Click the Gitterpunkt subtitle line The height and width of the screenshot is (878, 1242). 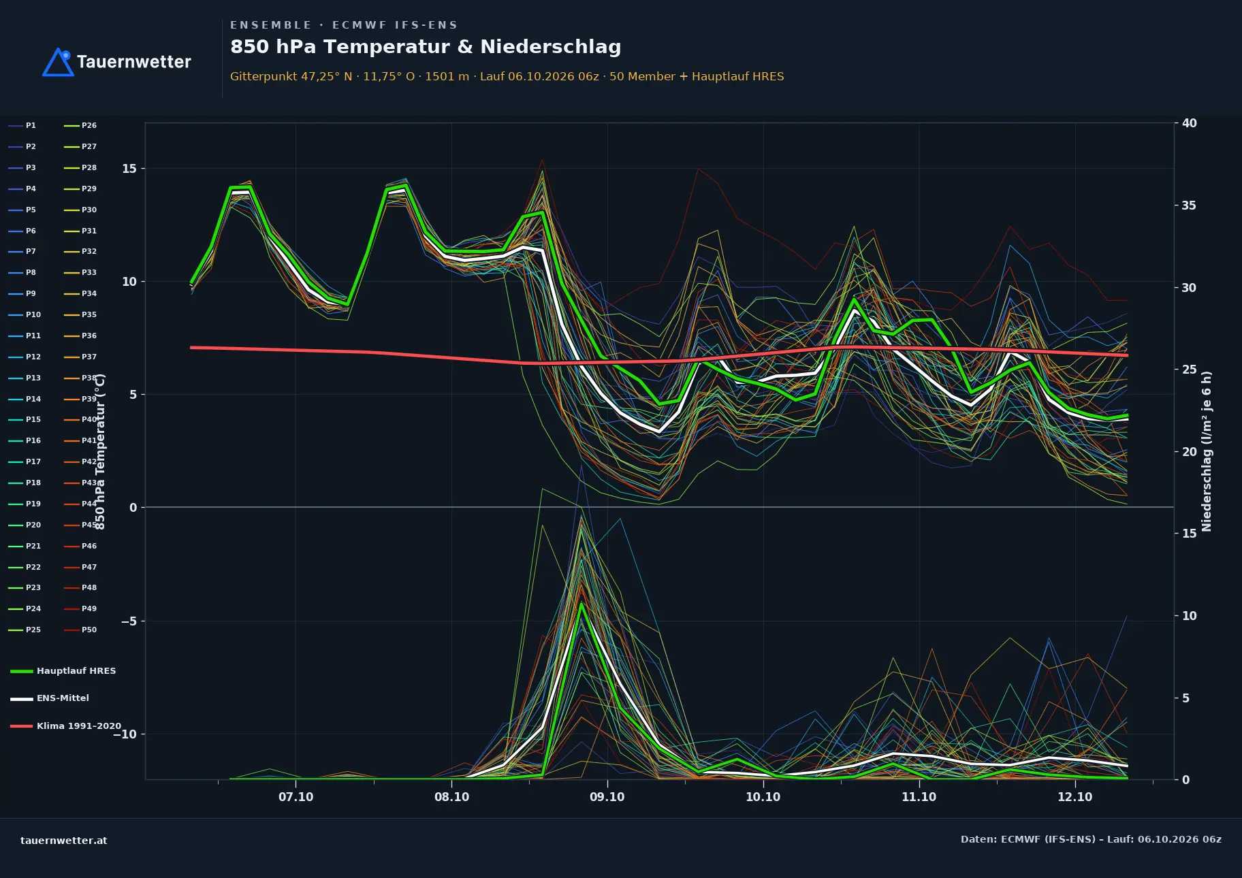tap(507, 76)
